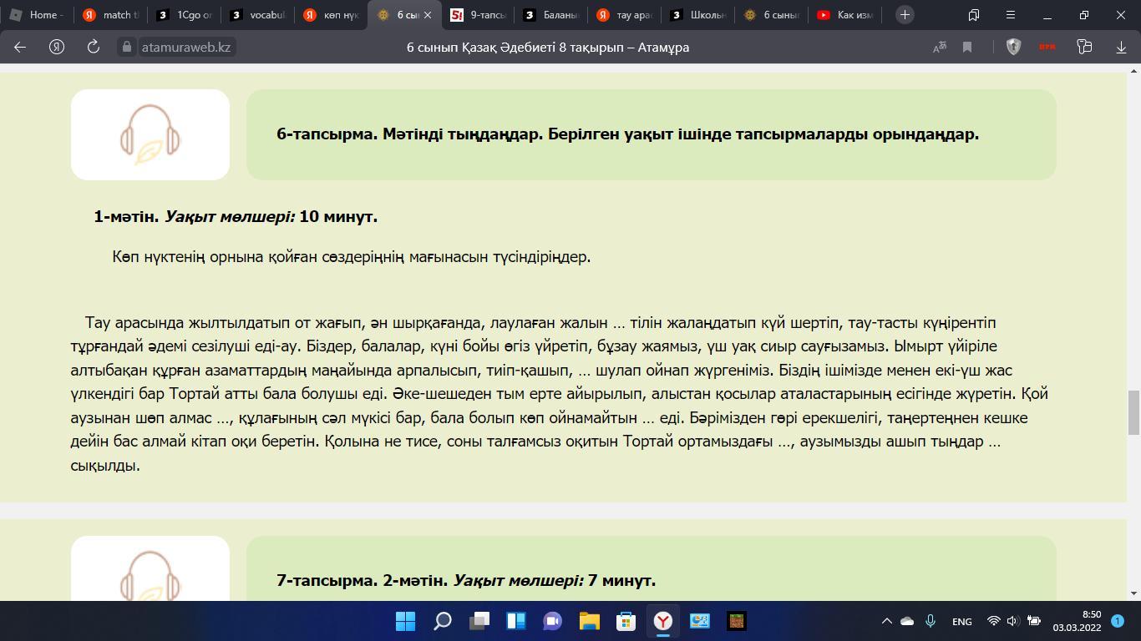Open the browser downloads arrow
Screen dimensions: 1141x641
tap(1121, 47)
